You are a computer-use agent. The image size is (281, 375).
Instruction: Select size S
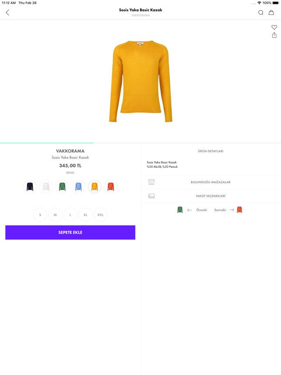pyautogui.click(x=40, y=215)
